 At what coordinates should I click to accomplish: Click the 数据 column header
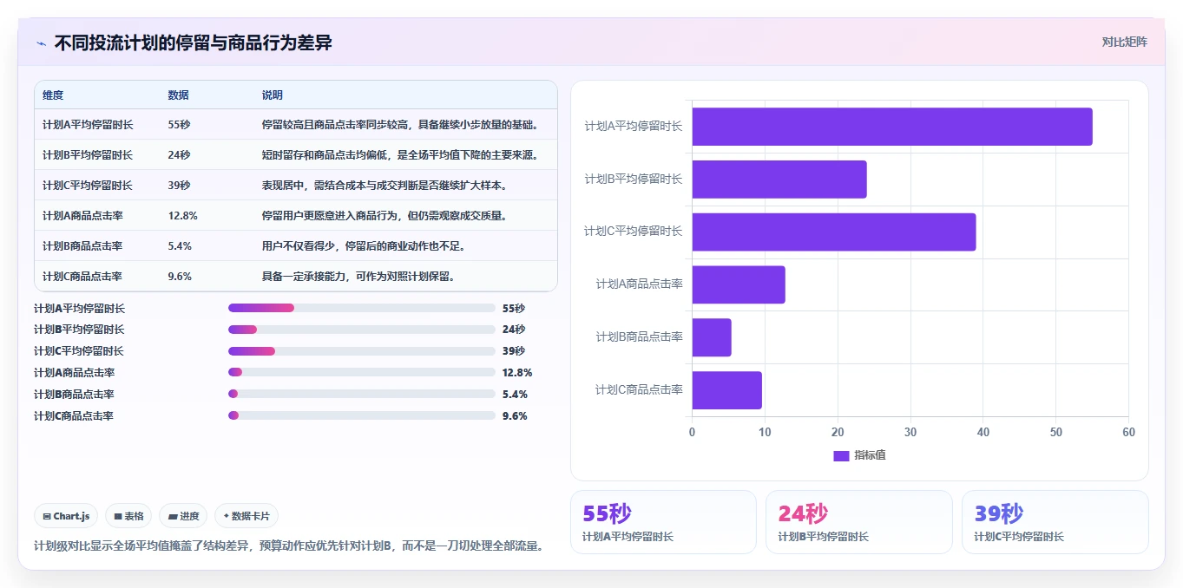click(x=178, y=95)
